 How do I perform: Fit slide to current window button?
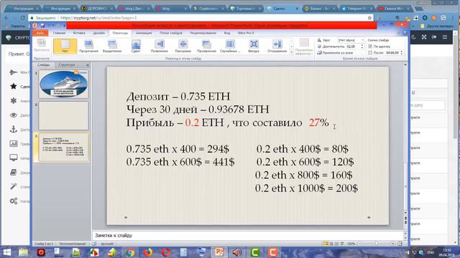pyautogui.click(x=400, y=244)
